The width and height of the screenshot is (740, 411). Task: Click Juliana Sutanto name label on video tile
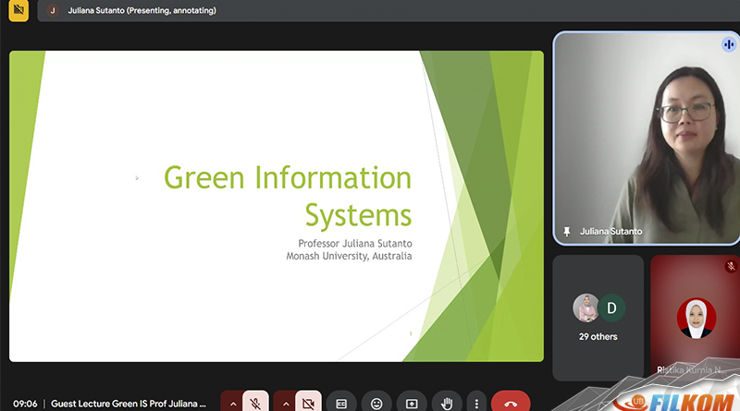610,232
